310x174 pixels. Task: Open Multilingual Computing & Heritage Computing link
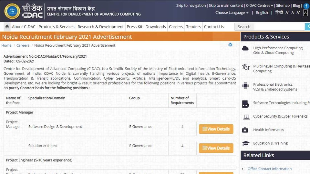pos(282,69)
